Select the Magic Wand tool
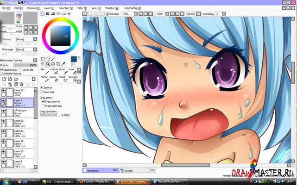Image resolution: width=297 pixels, height=185 pixels. click(53, 59)
